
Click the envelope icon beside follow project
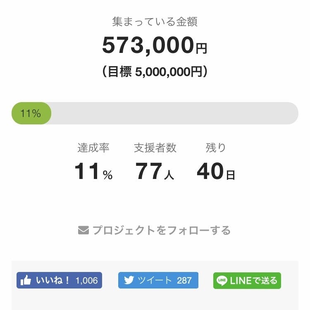[x=83, y=230]
